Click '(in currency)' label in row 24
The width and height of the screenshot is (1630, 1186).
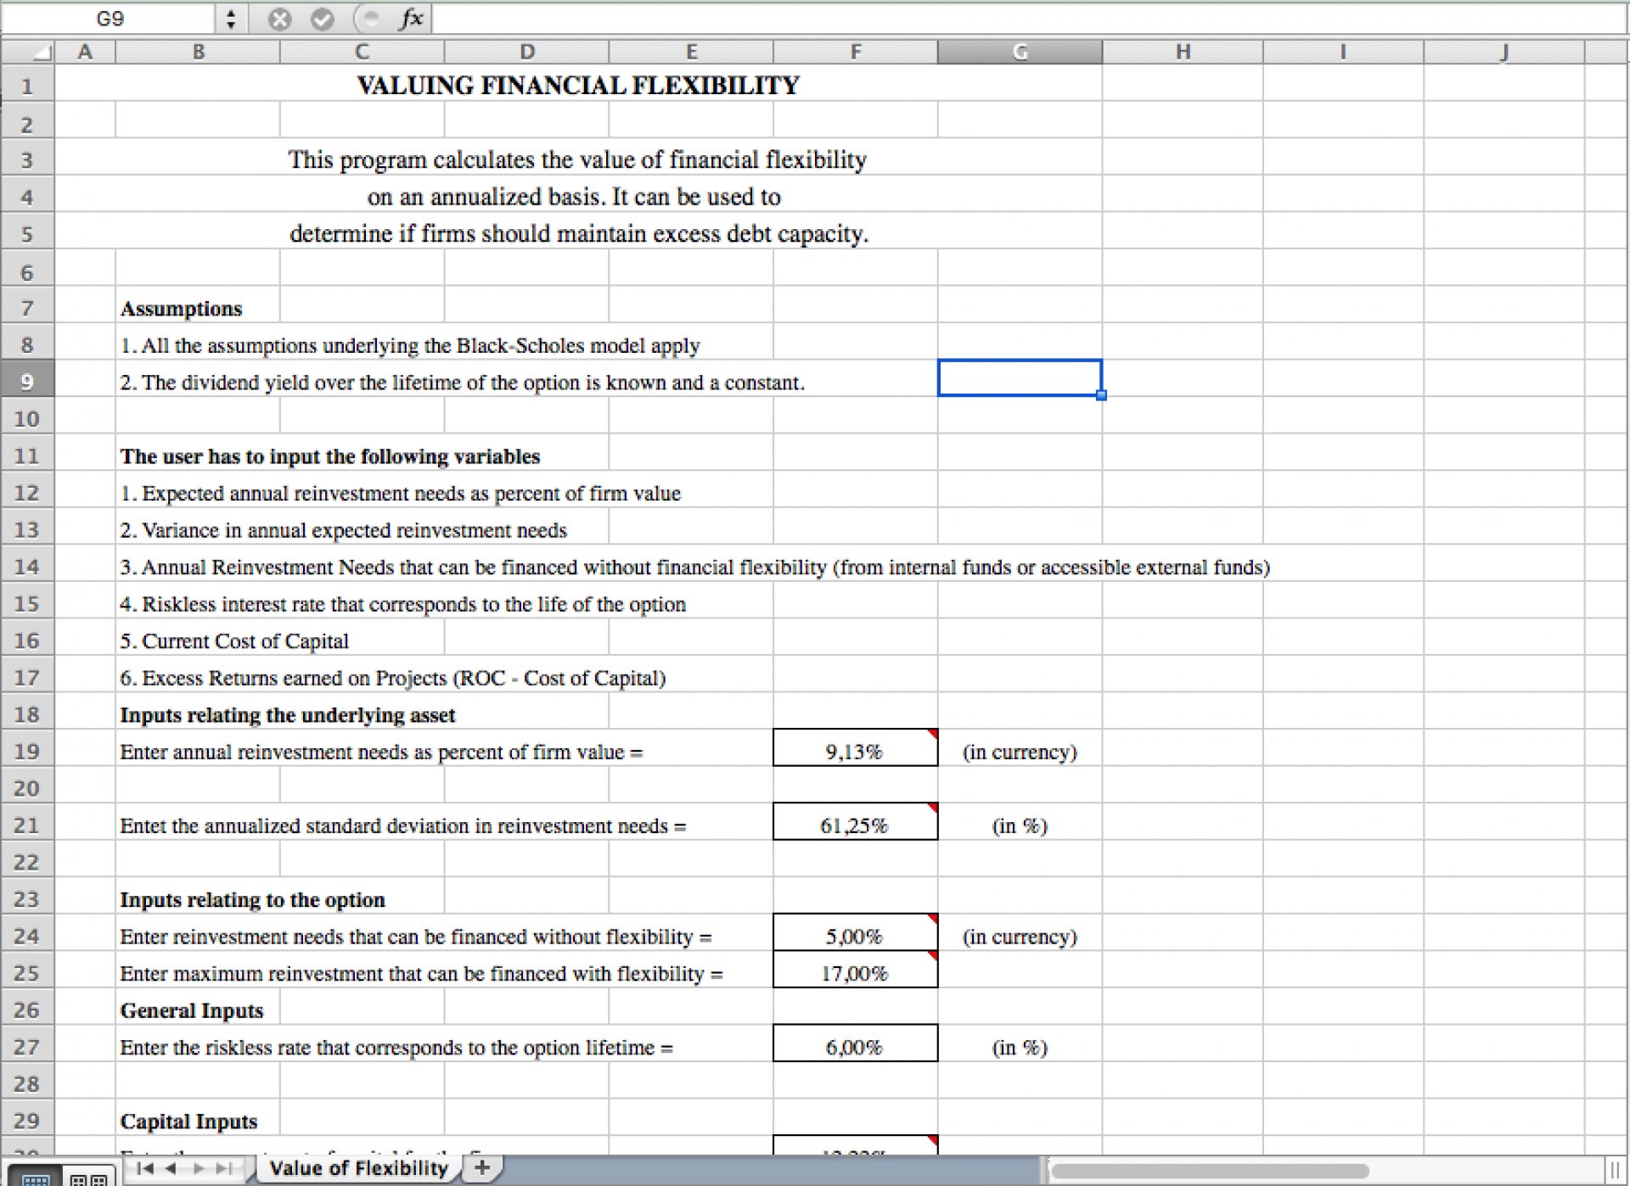coord(1020,937)
